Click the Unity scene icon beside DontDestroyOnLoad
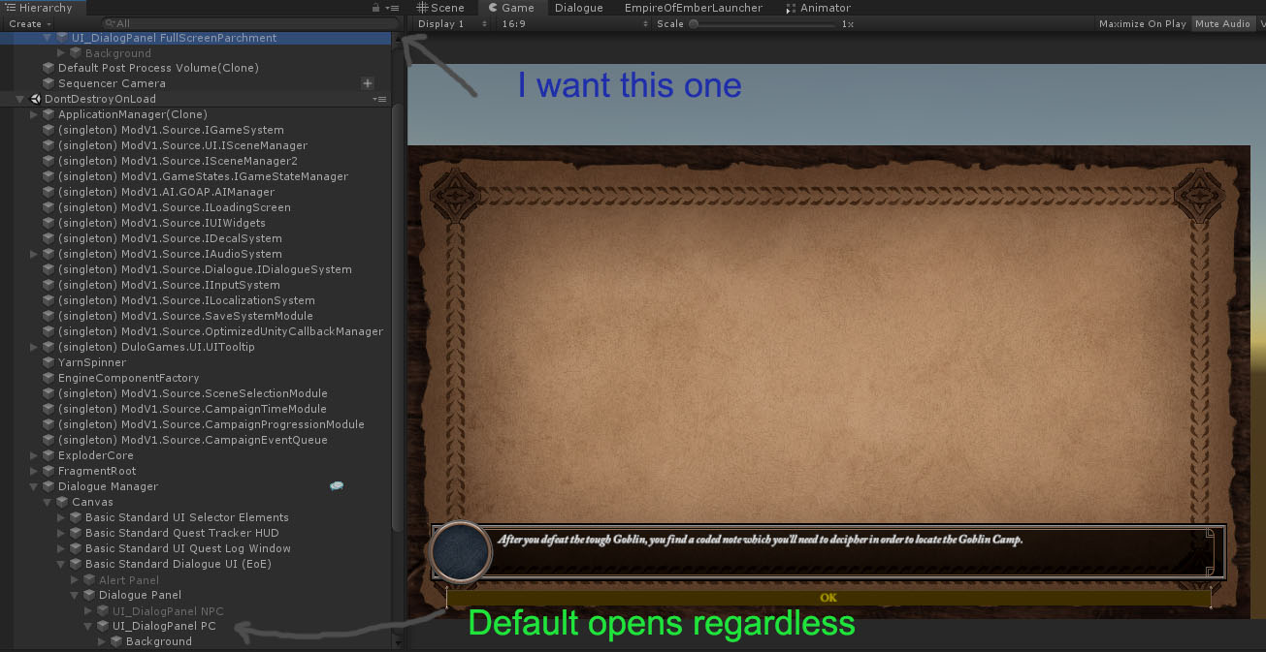 click(x=35, y=99)
